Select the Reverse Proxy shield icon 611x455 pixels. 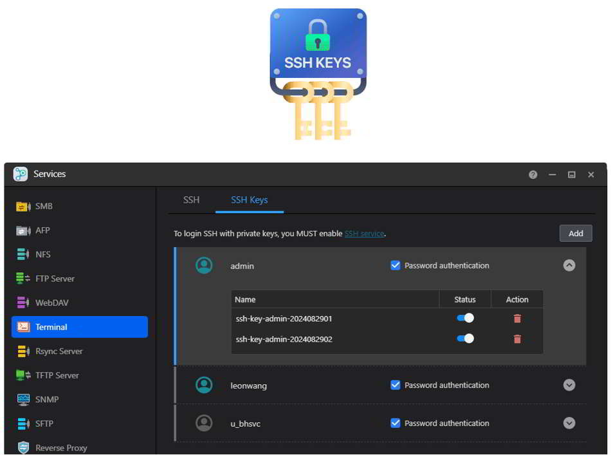click(23, 447)
